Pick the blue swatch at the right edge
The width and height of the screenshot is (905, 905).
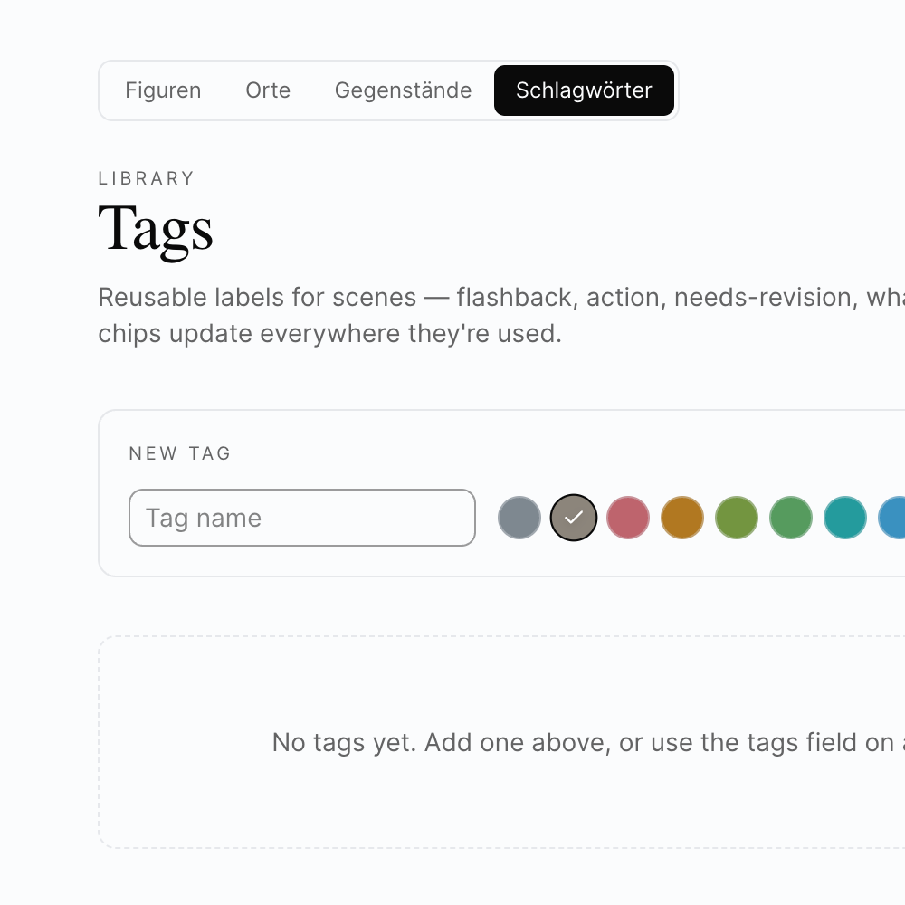pos(893,518)
